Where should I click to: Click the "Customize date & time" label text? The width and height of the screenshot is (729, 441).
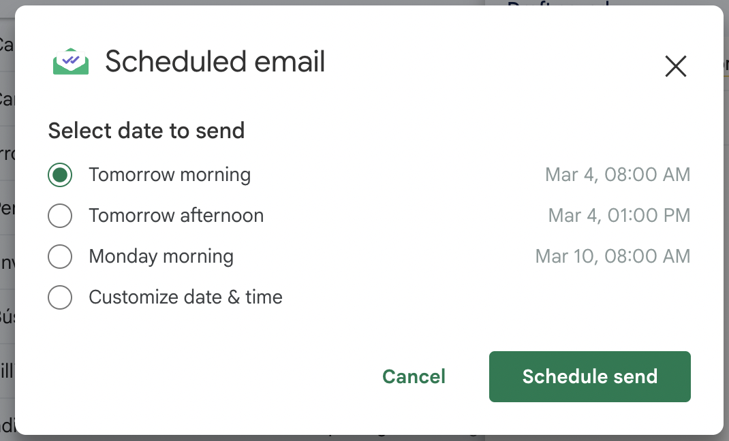[185, 297]
